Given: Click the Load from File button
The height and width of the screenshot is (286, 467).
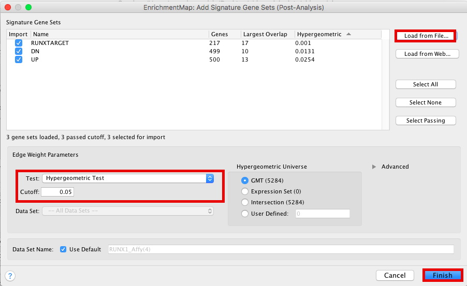Looking at the screenshot, I should tap(426, 36).
